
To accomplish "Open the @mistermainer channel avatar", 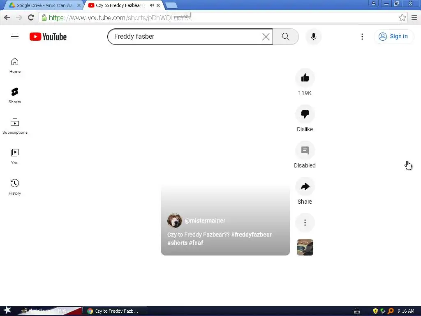I will coord(174,221).
